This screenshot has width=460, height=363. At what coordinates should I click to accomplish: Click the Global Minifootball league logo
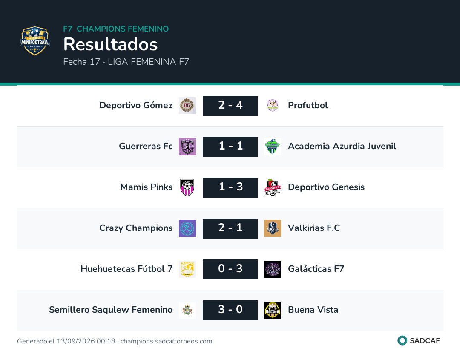click(35, 41)
